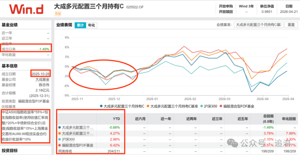
Task: Open the 大成基金 fund company link
Action: pyautogui.click(x=42, y=80)
